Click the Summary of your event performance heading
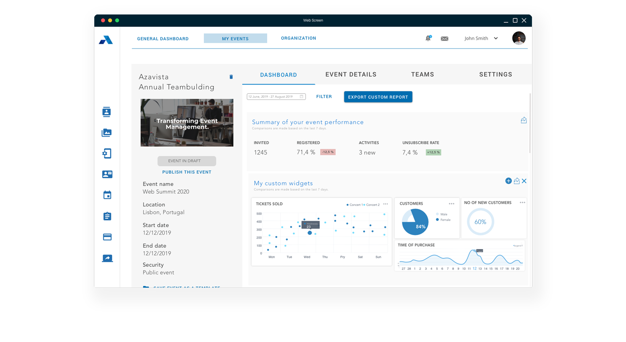The image size is (626, 342). (308, 122)
